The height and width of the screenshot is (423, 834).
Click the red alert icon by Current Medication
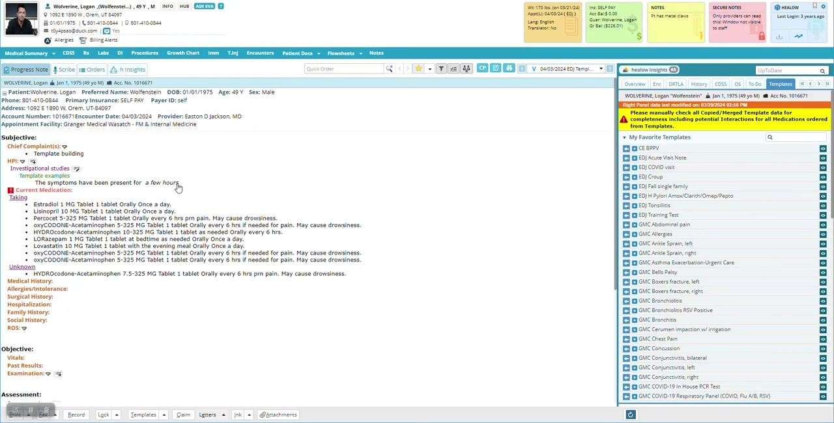(10, 191)
